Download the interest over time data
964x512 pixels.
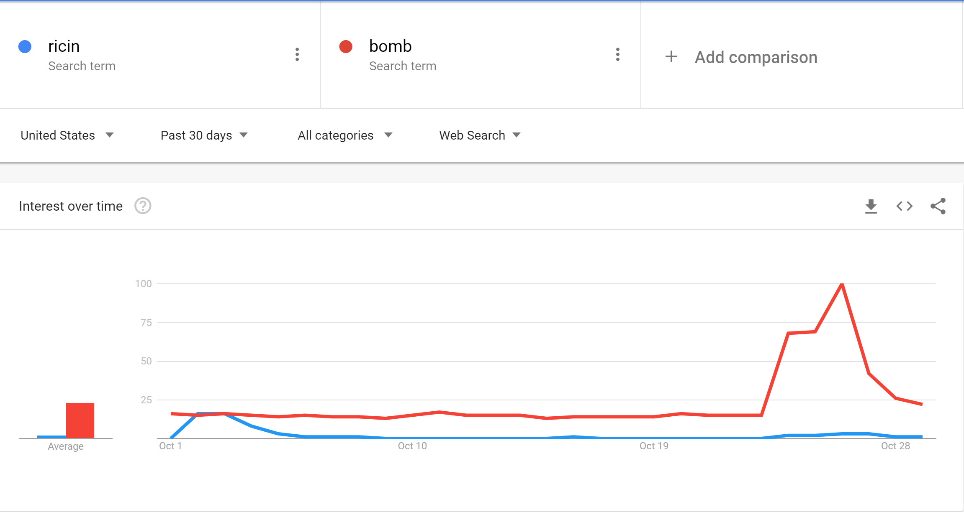pos(871,206)
